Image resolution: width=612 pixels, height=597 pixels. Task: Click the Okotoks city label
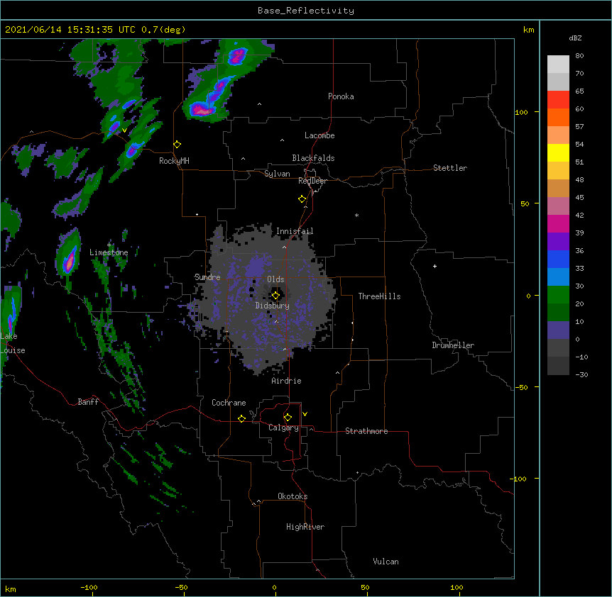point(293,496)
